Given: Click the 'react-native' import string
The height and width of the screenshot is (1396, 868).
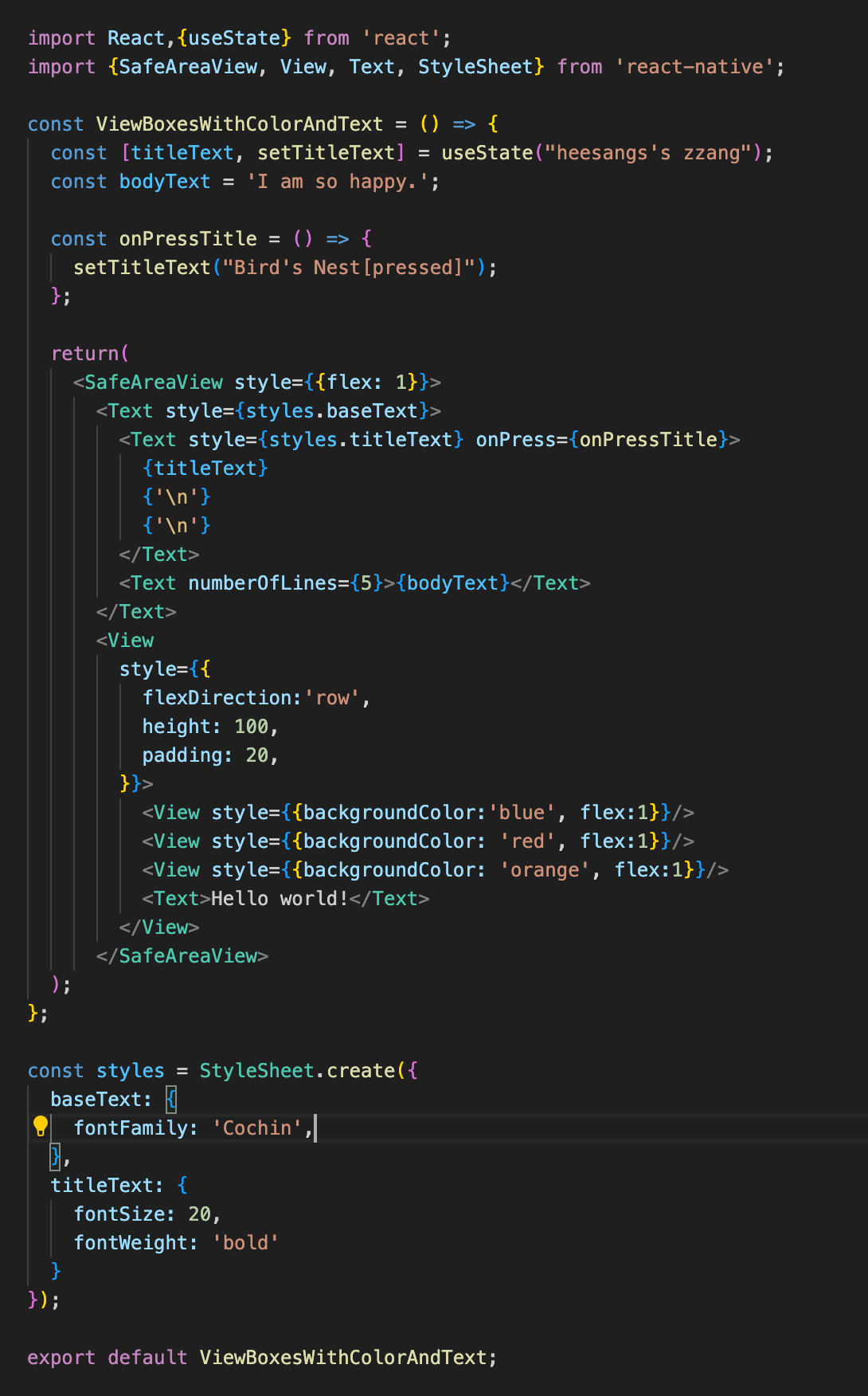Looking at the screenshot, I should (694, 67).
